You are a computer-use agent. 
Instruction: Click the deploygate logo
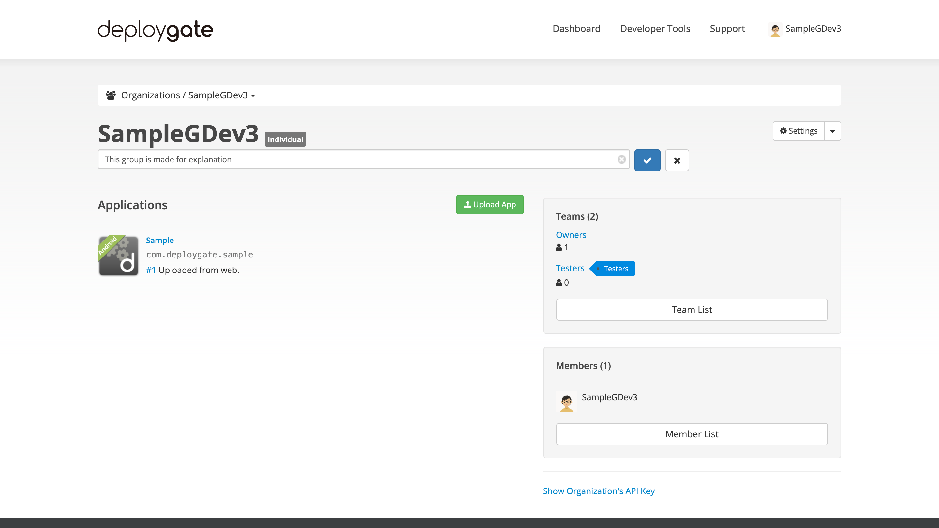point(155,31)
